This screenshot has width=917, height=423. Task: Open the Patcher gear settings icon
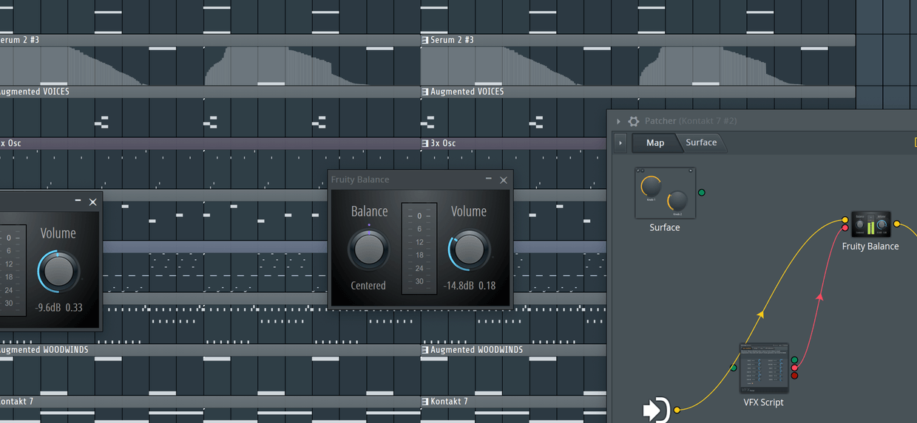tap(634, 121)
